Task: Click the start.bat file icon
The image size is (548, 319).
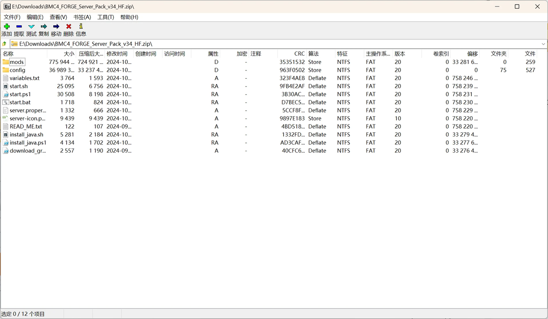Action: pyautogui.click(x=6, y=103)
